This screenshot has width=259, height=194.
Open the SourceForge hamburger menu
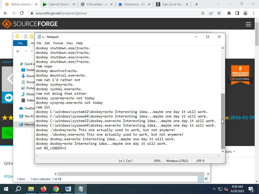248,24
